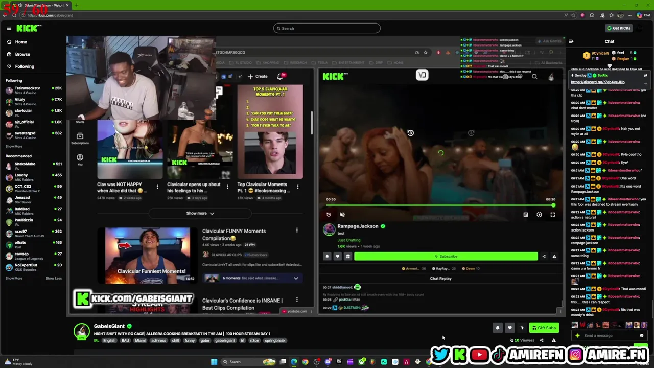Go to Home in Kick sidebar
Image resolution: width=654 pixels, height=368 pixels.
point(21,42)
